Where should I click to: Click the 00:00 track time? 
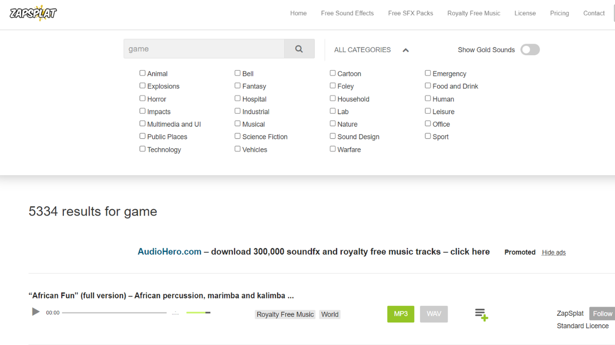click(53, 313)
